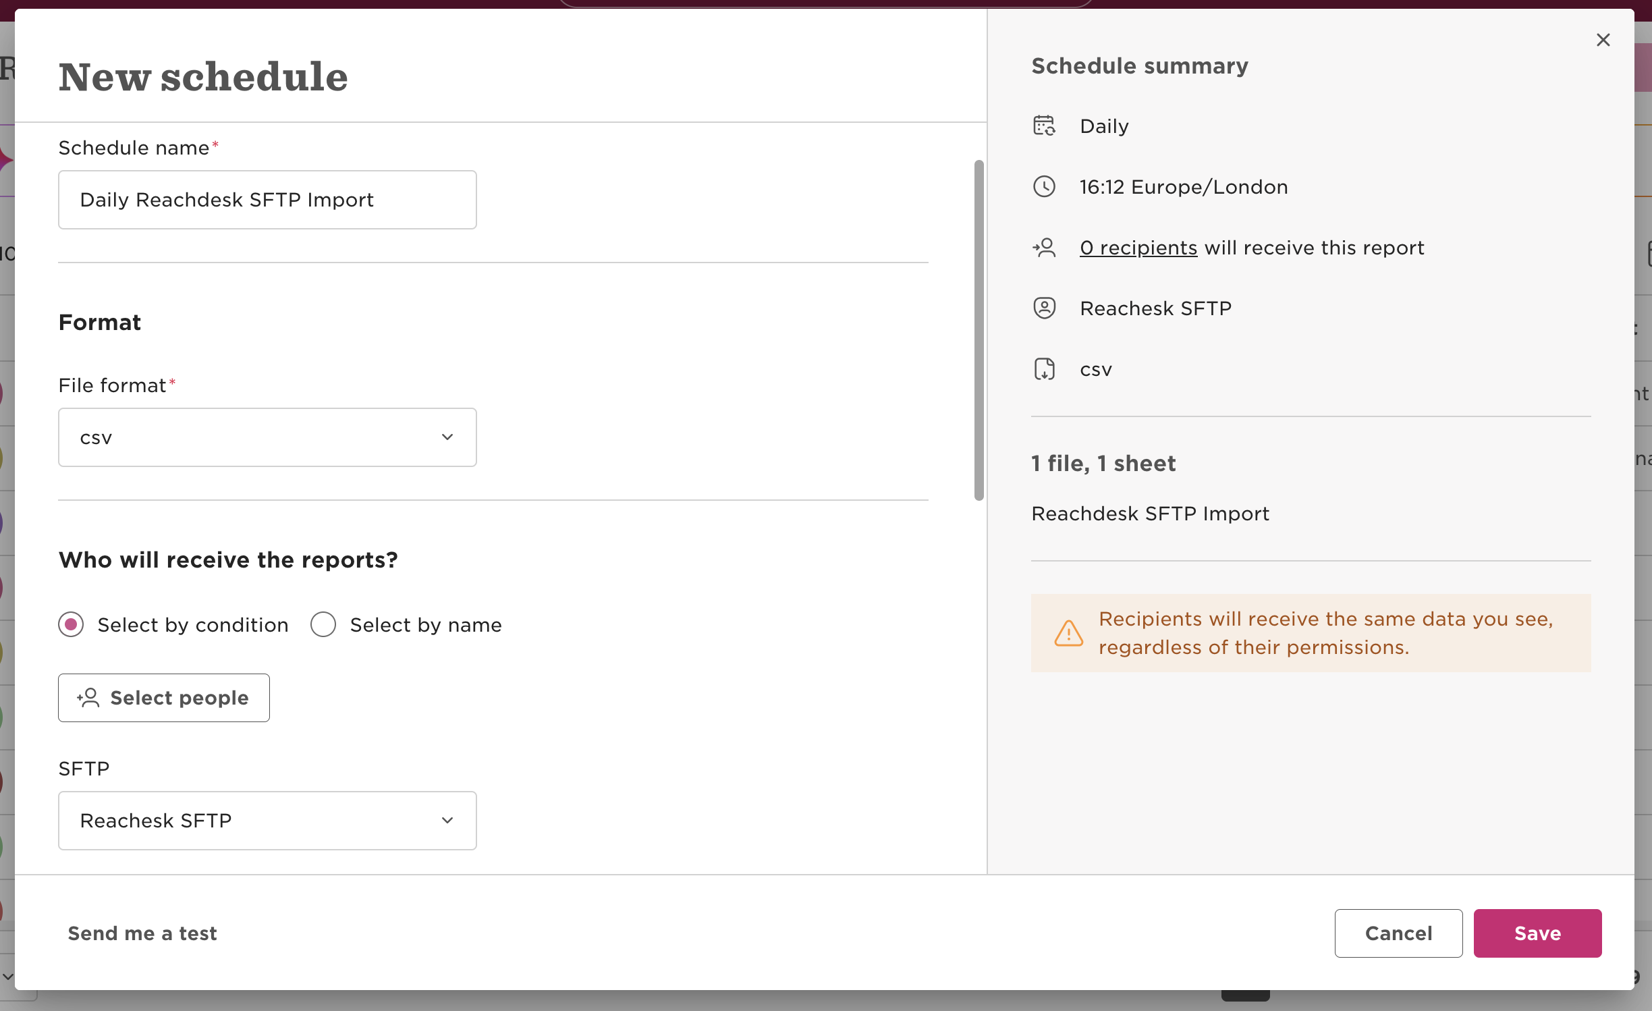Click the csv text in Schedule summary
This screenshot has height=1011, width=1652.
1096,370
